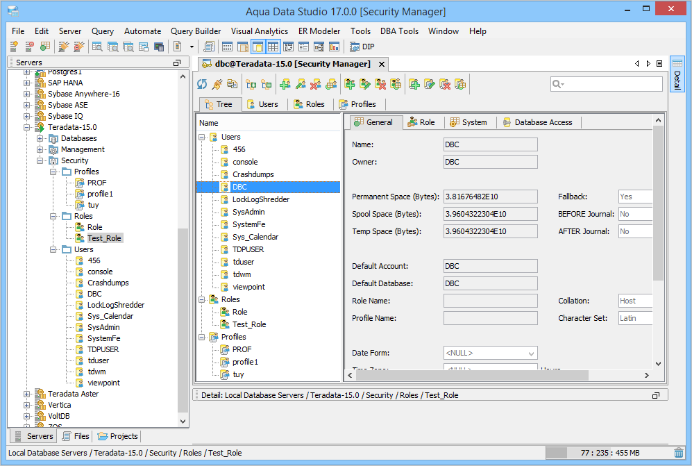The width and height of the screenshot is (692, 466).
Task: Switch to the System tab
Action: coord(469,122)
